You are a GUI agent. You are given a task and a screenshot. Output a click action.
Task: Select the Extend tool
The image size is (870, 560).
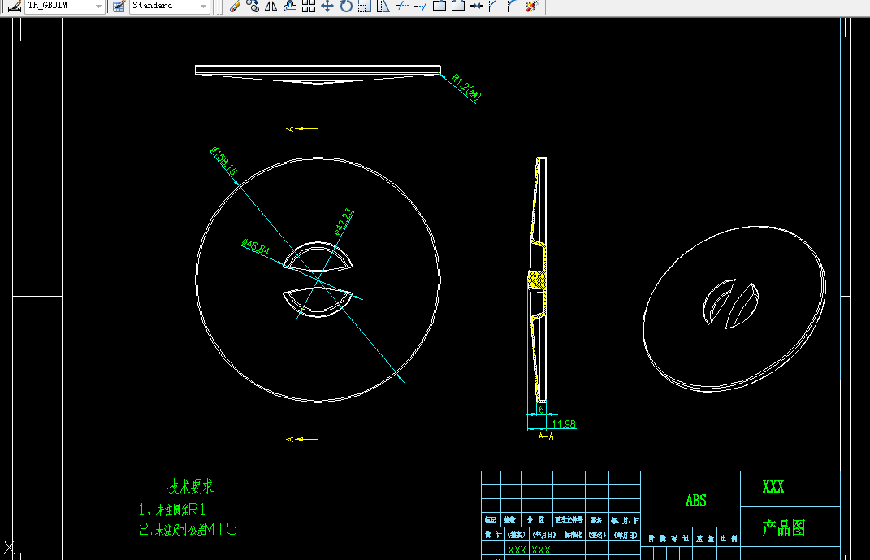(421, 7)
